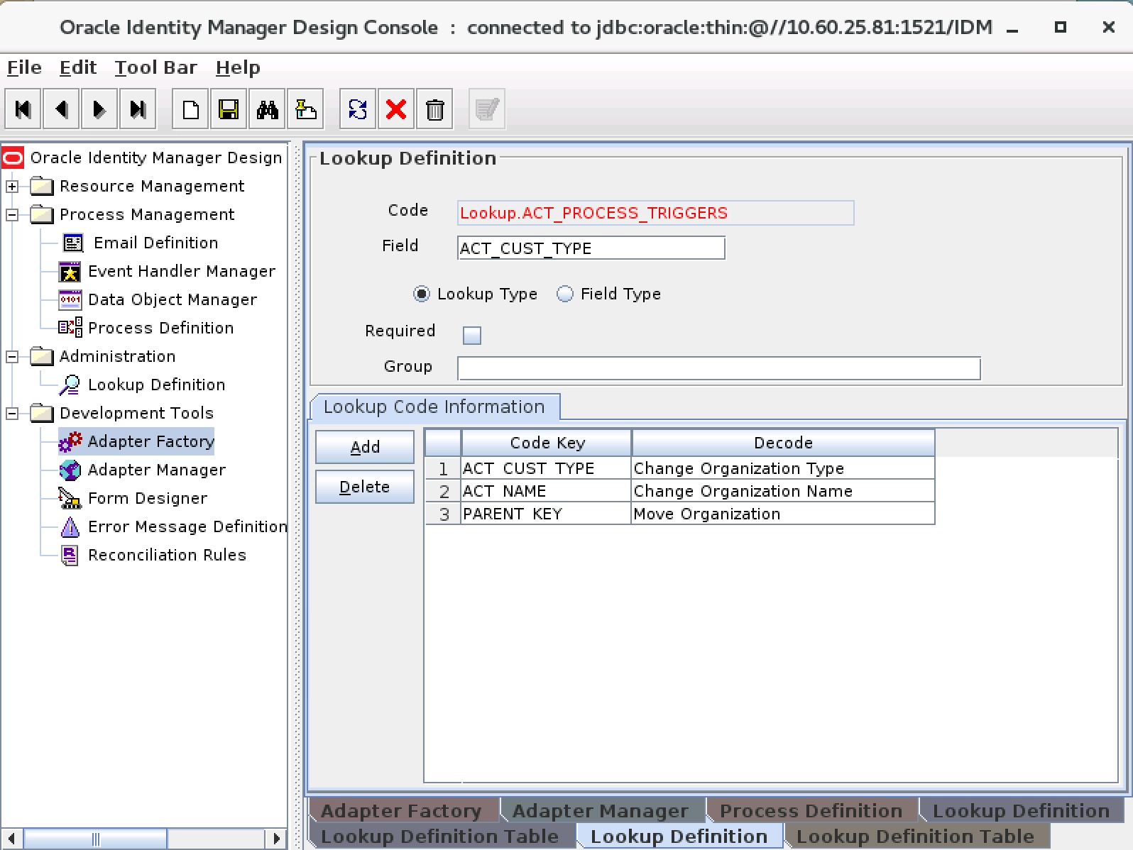Switch to the Adapter Factory bottom tab

point(401,810)
